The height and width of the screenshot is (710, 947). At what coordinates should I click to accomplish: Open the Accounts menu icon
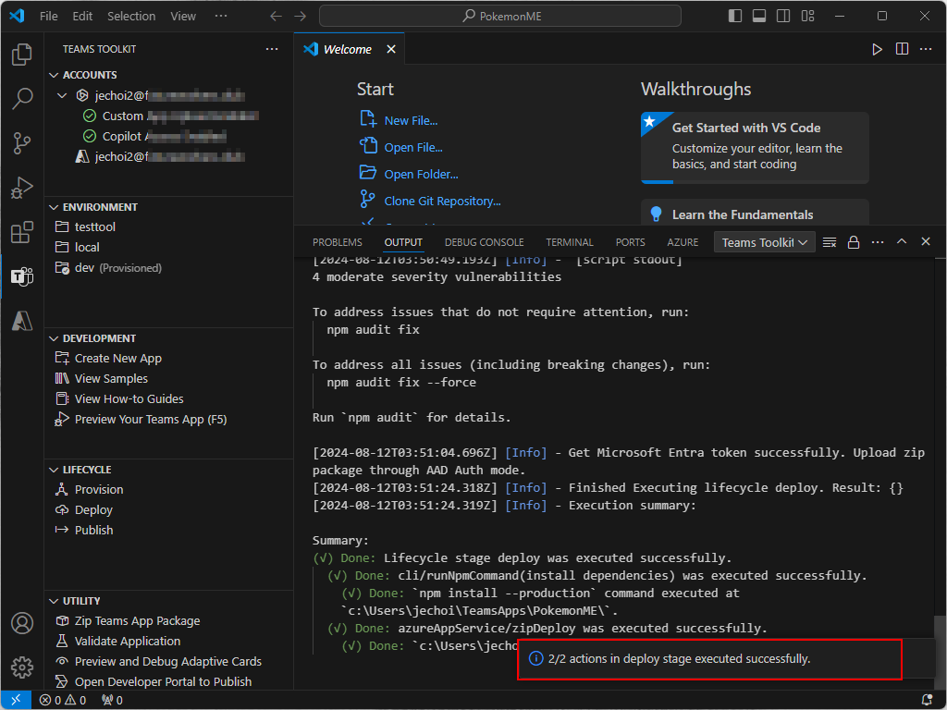(22, 623)
